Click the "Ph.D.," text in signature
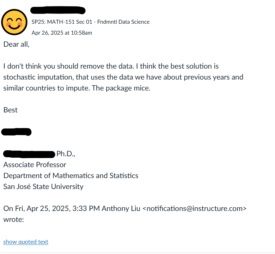 point(66,154)
